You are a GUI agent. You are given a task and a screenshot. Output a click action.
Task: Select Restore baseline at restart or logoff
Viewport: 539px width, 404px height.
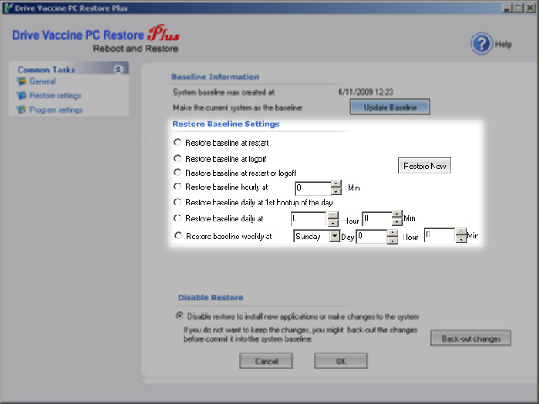tap(178, 172)
